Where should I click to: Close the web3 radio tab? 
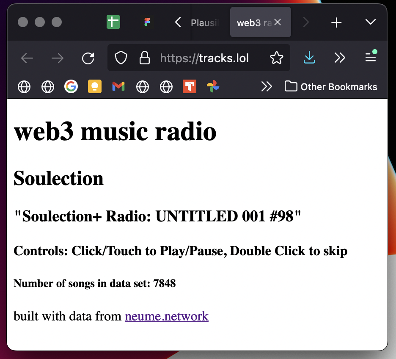click(x=278, y=22)
